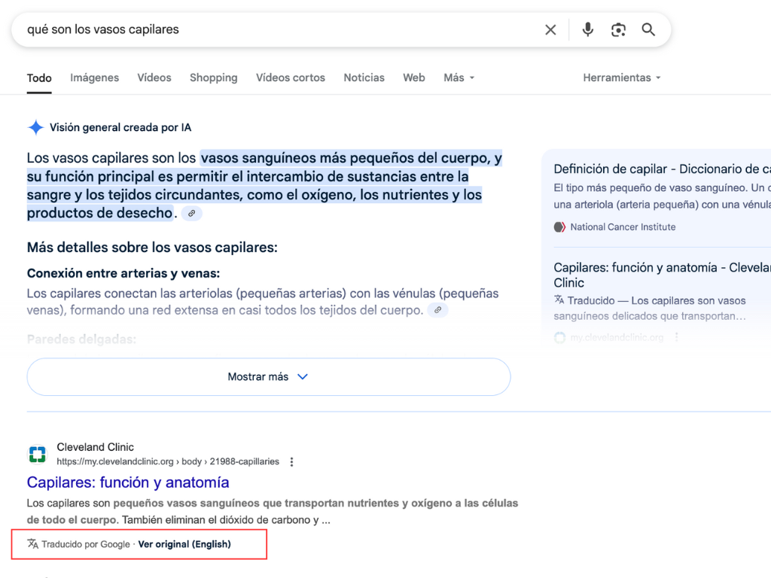The height and width of the screenshot is (578, 771).
Task: Open the Vídeos cortos tab
Action: 291,78
